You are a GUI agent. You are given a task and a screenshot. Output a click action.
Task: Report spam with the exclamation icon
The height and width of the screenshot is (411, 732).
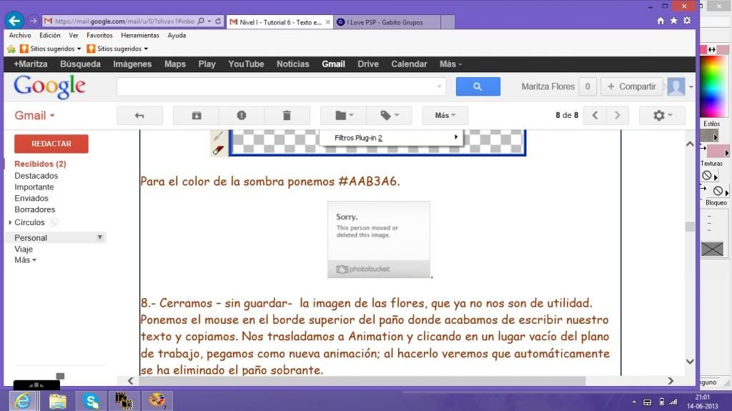pyautogui.click(x=242, y=115)
